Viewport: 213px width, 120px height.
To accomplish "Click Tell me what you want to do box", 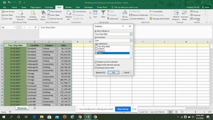I will (x=125, y=7).
